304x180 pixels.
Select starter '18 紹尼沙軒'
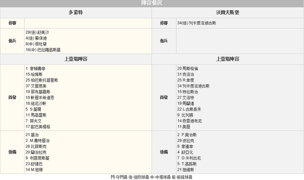click(36, 103)
